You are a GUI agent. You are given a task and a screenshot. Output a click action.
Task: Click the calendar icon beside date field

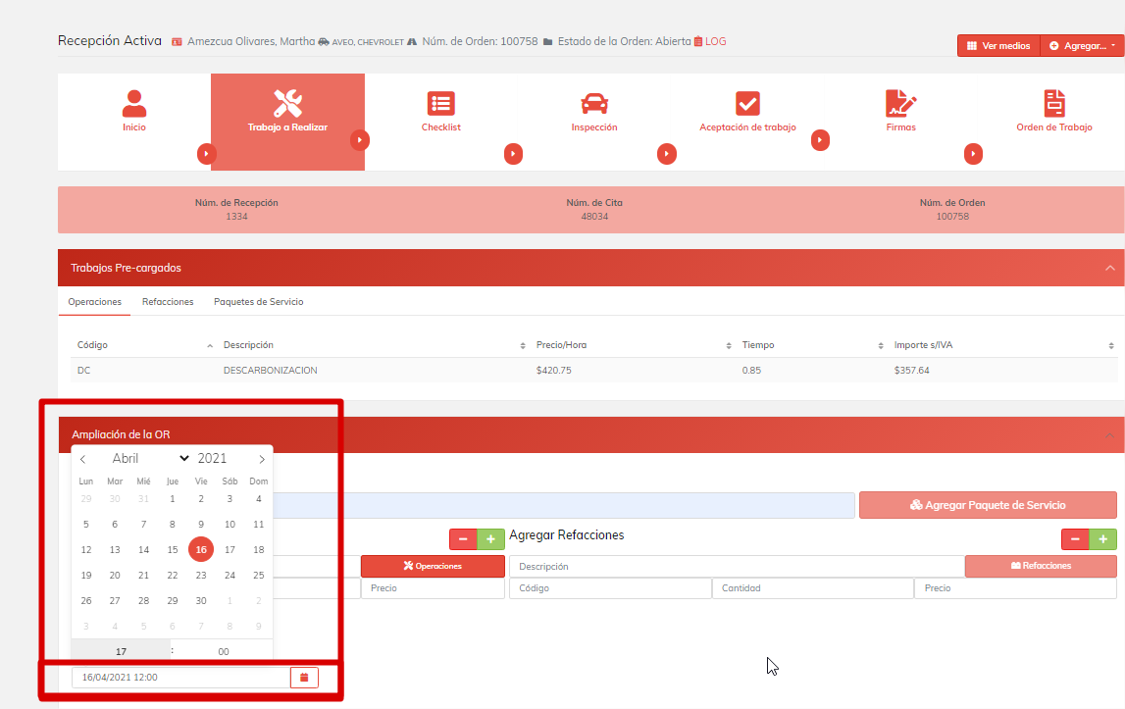[304, 677]
